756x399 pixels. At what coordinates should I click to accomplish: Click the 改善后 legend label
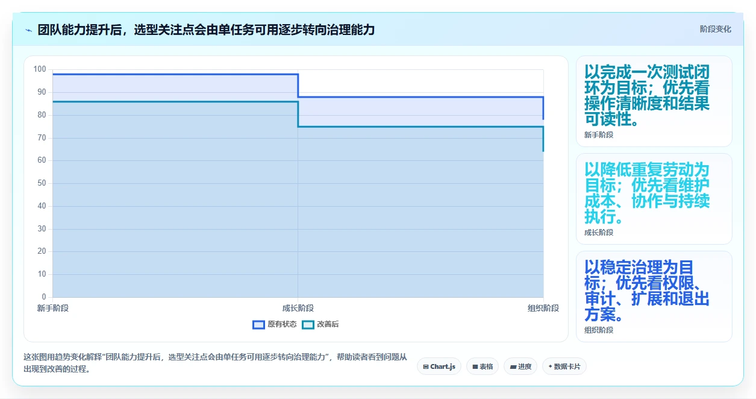[328, 324]
